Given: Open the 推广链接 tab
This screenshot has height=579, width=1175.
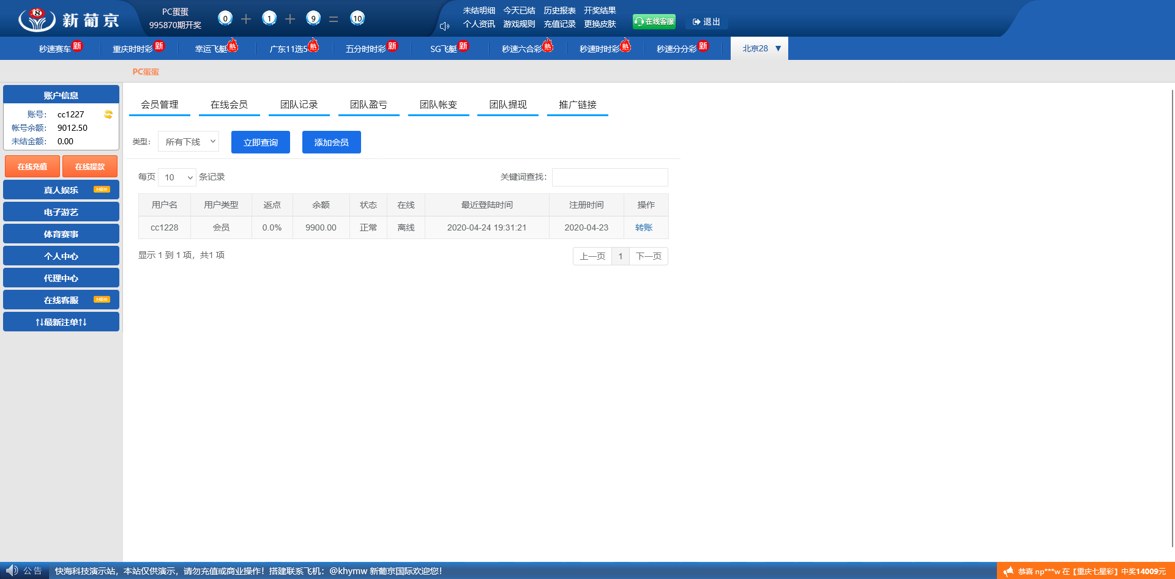Looking at the screenshot, I should point(577,104).
